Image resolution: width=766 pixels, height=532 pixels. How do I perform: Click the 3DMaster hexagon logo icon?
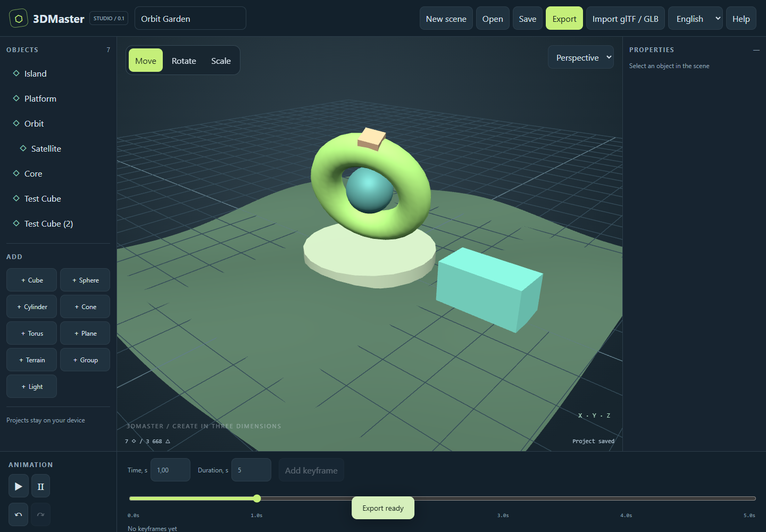[18, 19]
